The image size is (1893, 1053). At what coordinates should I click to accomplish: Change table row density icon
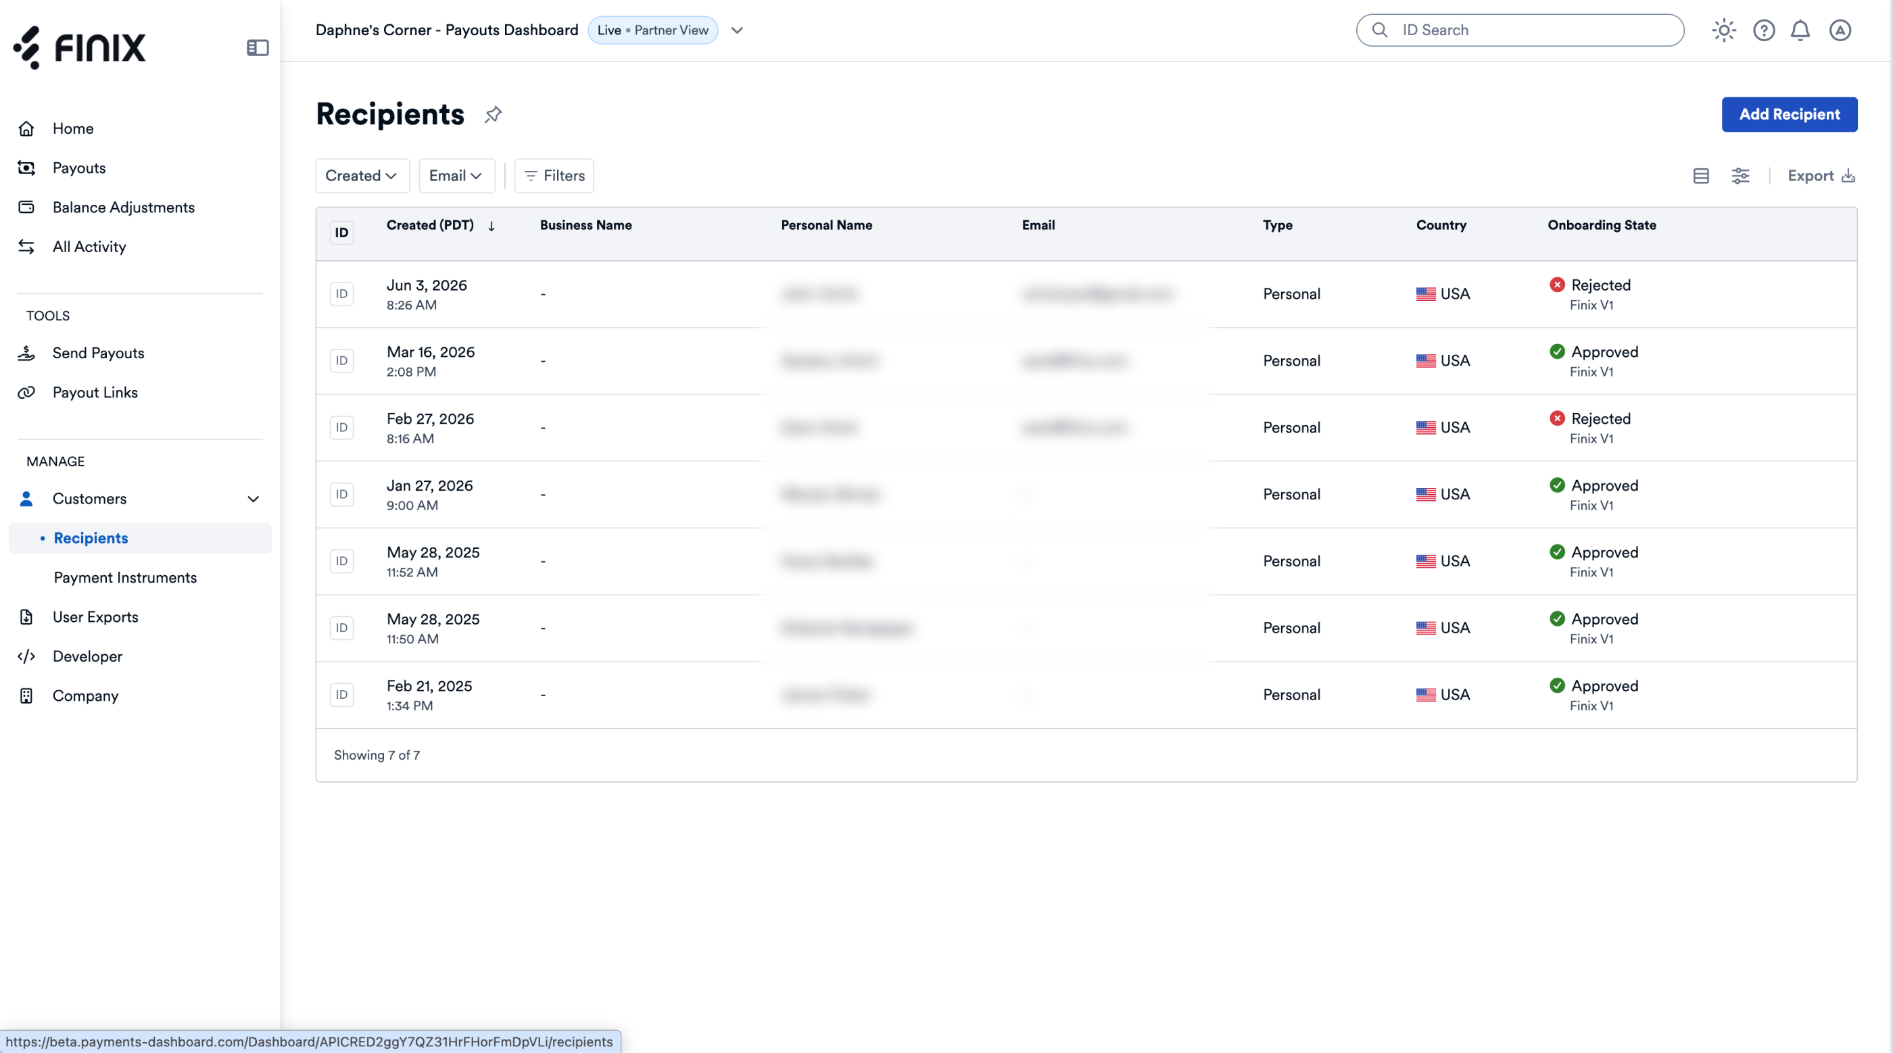(1700, 176)
